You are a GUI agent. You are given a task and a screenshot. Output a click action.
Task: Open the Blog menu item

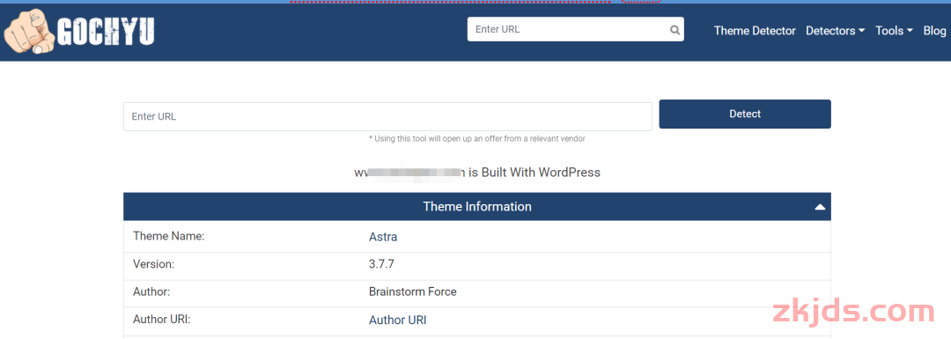[934, 30]
